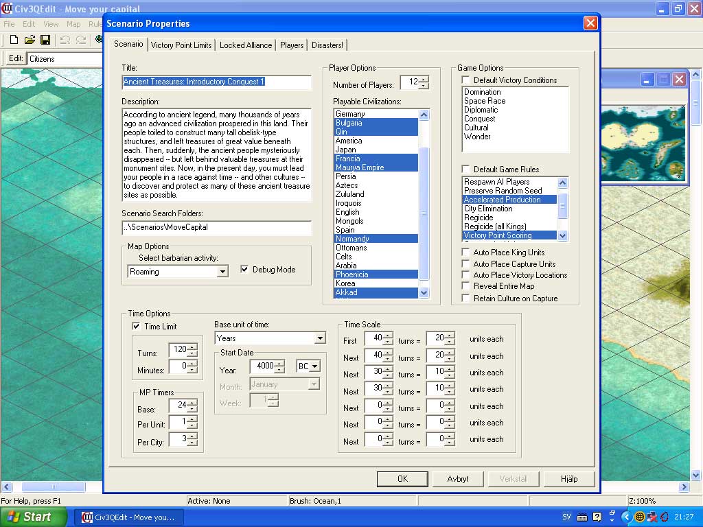The height and width of the screenshot is (527, 703).
Task: Click the game rules list scrollbar thumb
Action: [x=563, y=205]
